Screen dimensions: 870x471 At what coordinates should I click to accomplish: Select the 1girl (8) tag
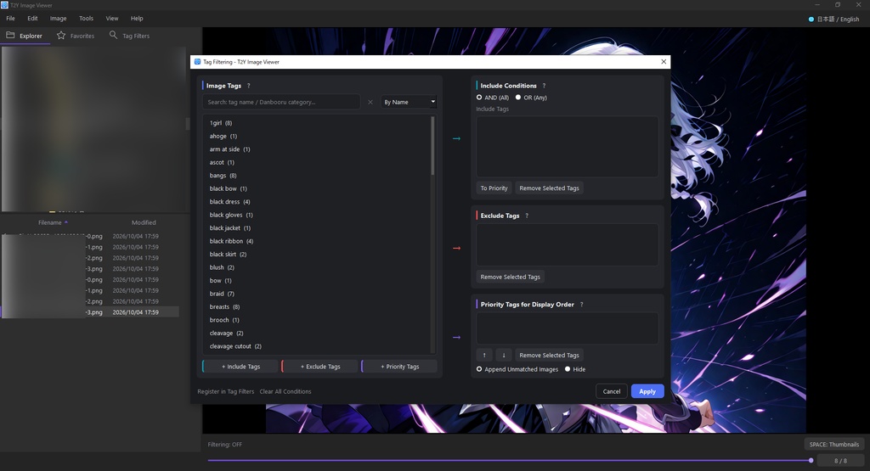coord(221,123)
